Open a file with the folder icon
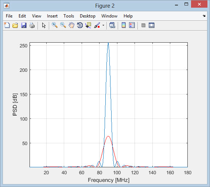The image size is (210, 187). click(15, 25)
